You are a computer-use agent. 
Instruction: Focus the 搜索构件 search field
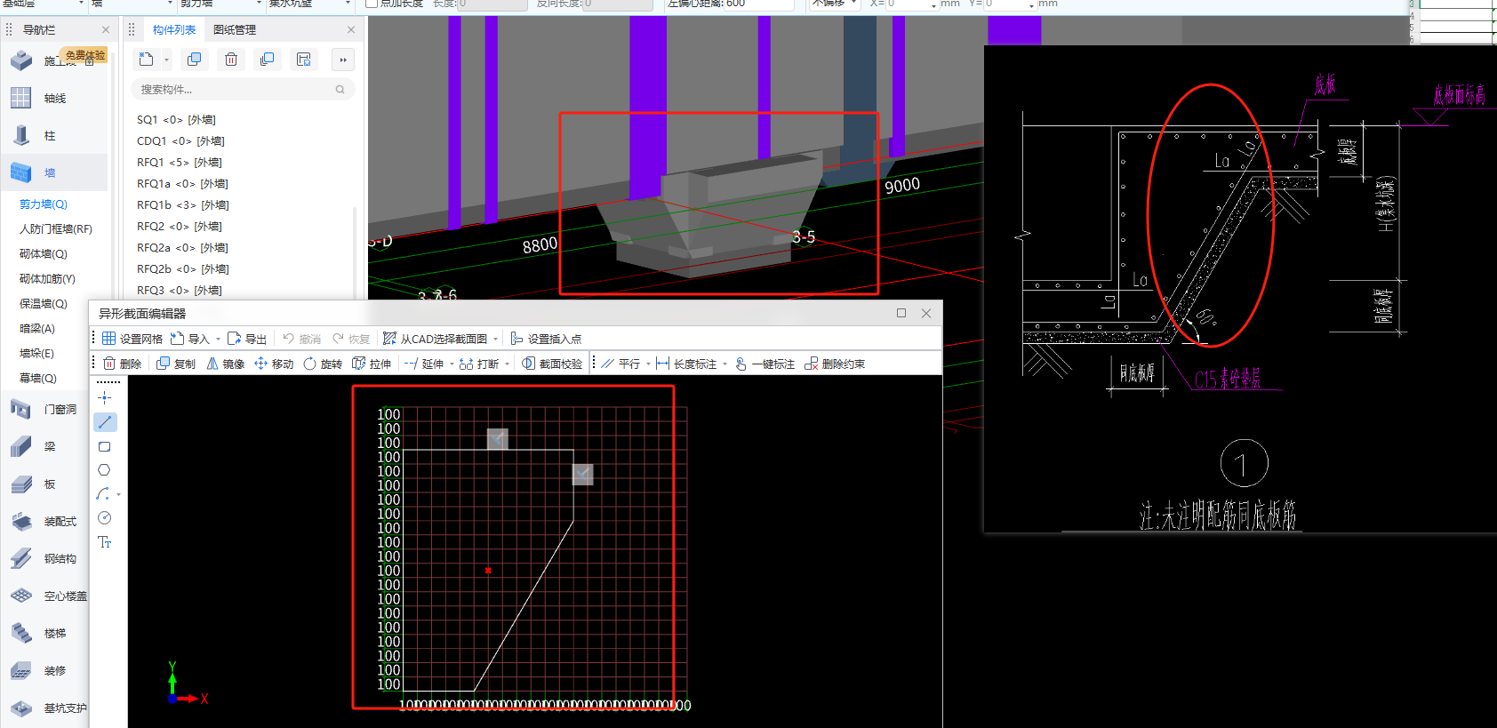tap(243, 89)
